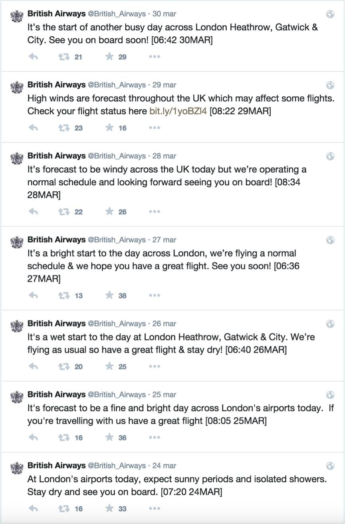Open more options on 24 mar tweet
This screenshot has width=345, height=524.
tap(155, 508)
